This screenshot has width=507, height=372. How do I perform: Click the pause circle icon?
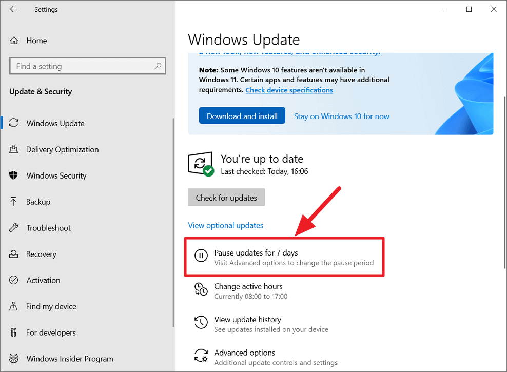click(x=201, y=256)
